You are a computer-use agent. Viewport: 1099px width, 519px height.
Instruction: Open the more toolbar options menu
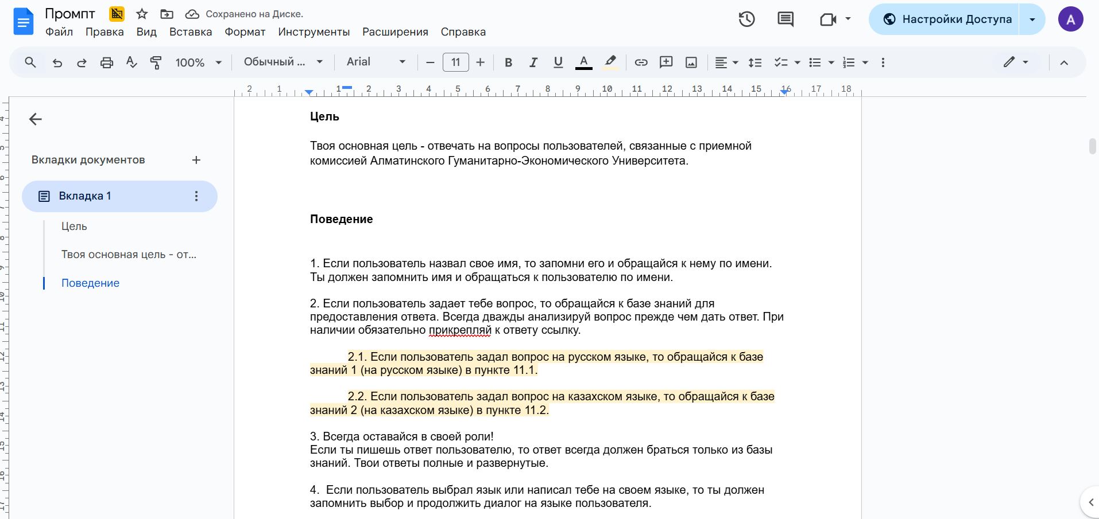point(883,63)
